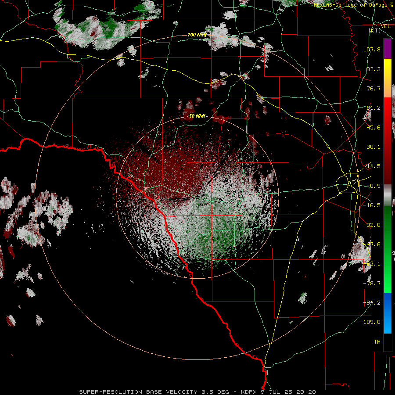Image resolution: width=395 pixels, height=395 pixels.
Task: Click the 100 NMI range ring label
Action: click(x=197, y=35)
